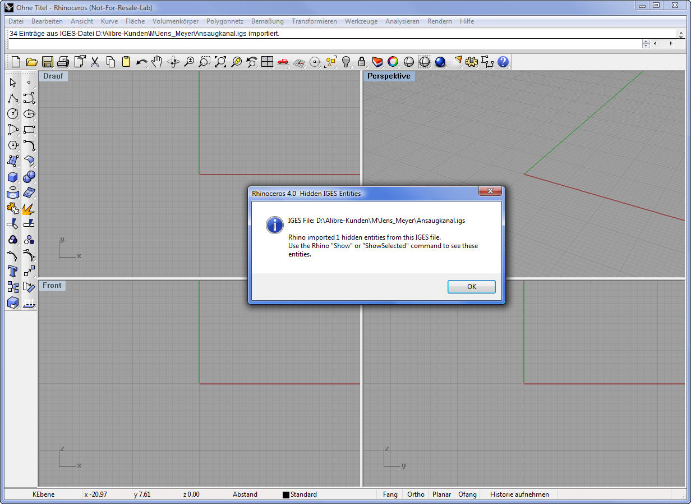Open the Volumenkörper menu
This screenshot has width=691, height=504.
coord(175,21)
